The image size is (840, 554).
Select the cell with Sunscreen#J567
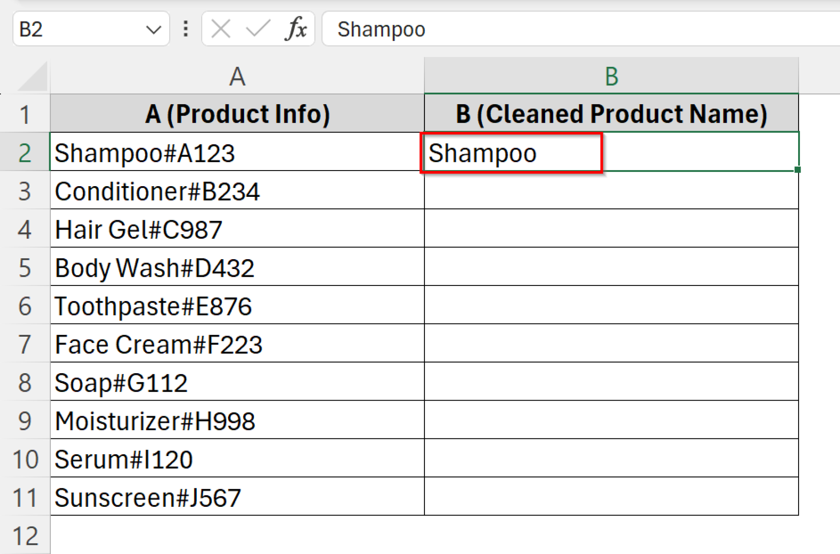(x=237, y=497)
